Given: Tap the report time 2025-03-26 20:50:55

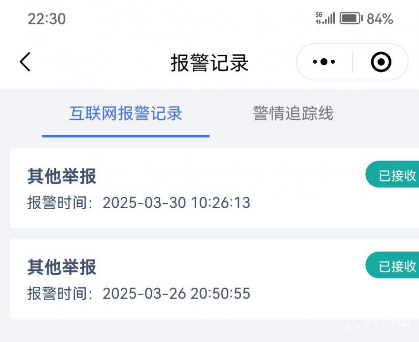Looking at the screenshot, I should click(x=176, y=293).
